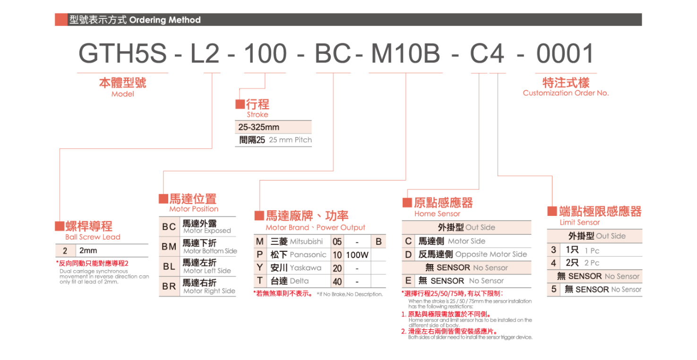Click the red square beside Limit Sensor heading
Screen dimensions: 697x360
pyautogui.click(x=552, y=211)
